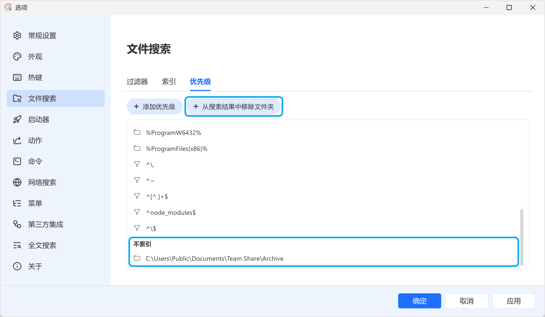Confirm settings with 确定 button
This screenshot has width=545, height=317.
pos(420,301)
